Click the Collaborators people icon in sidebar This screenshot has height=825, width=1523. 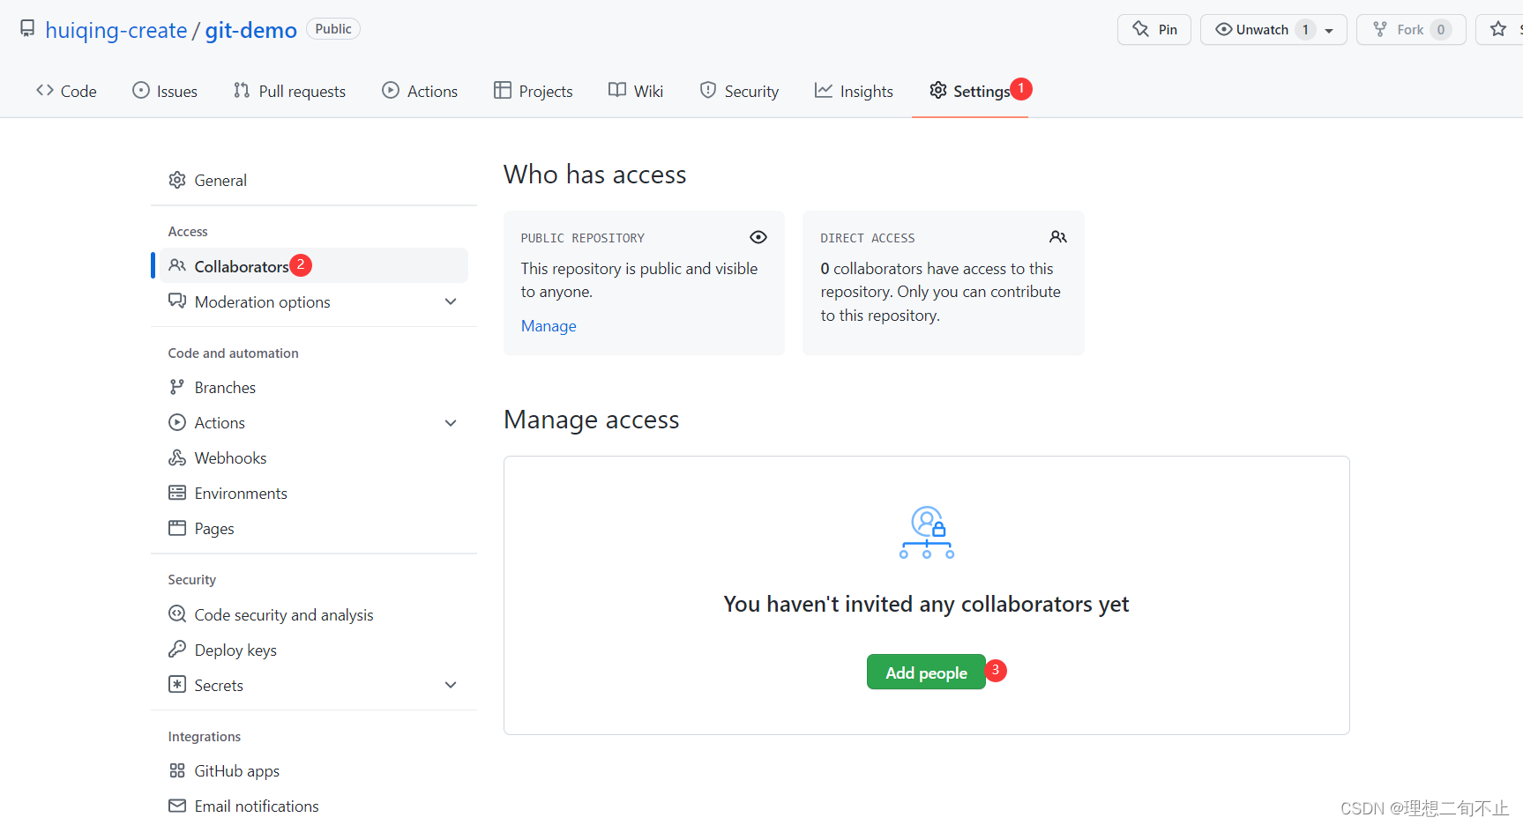(177, 265)
